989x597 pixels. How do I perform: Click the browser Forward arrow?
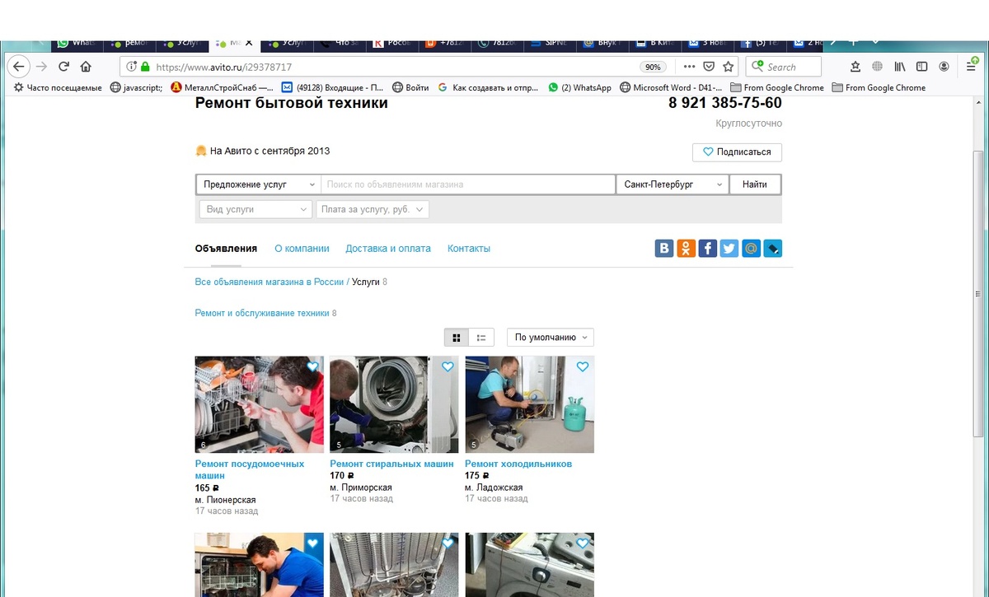[41, 67]
